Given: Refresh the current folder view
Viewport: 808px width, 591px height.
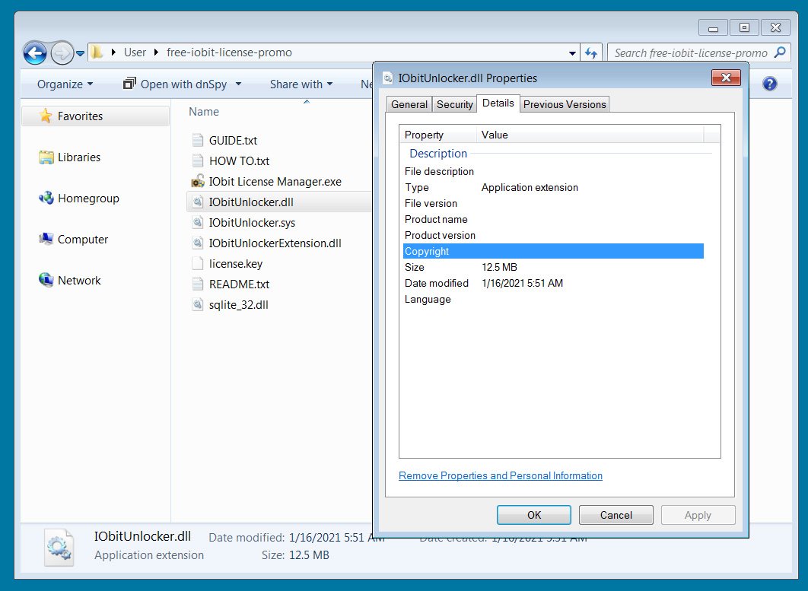Looking at the screenshot, I should 592,52.
